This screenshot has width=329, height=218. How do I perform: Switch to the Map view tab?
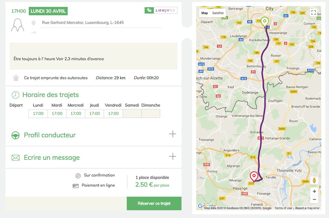204,13
